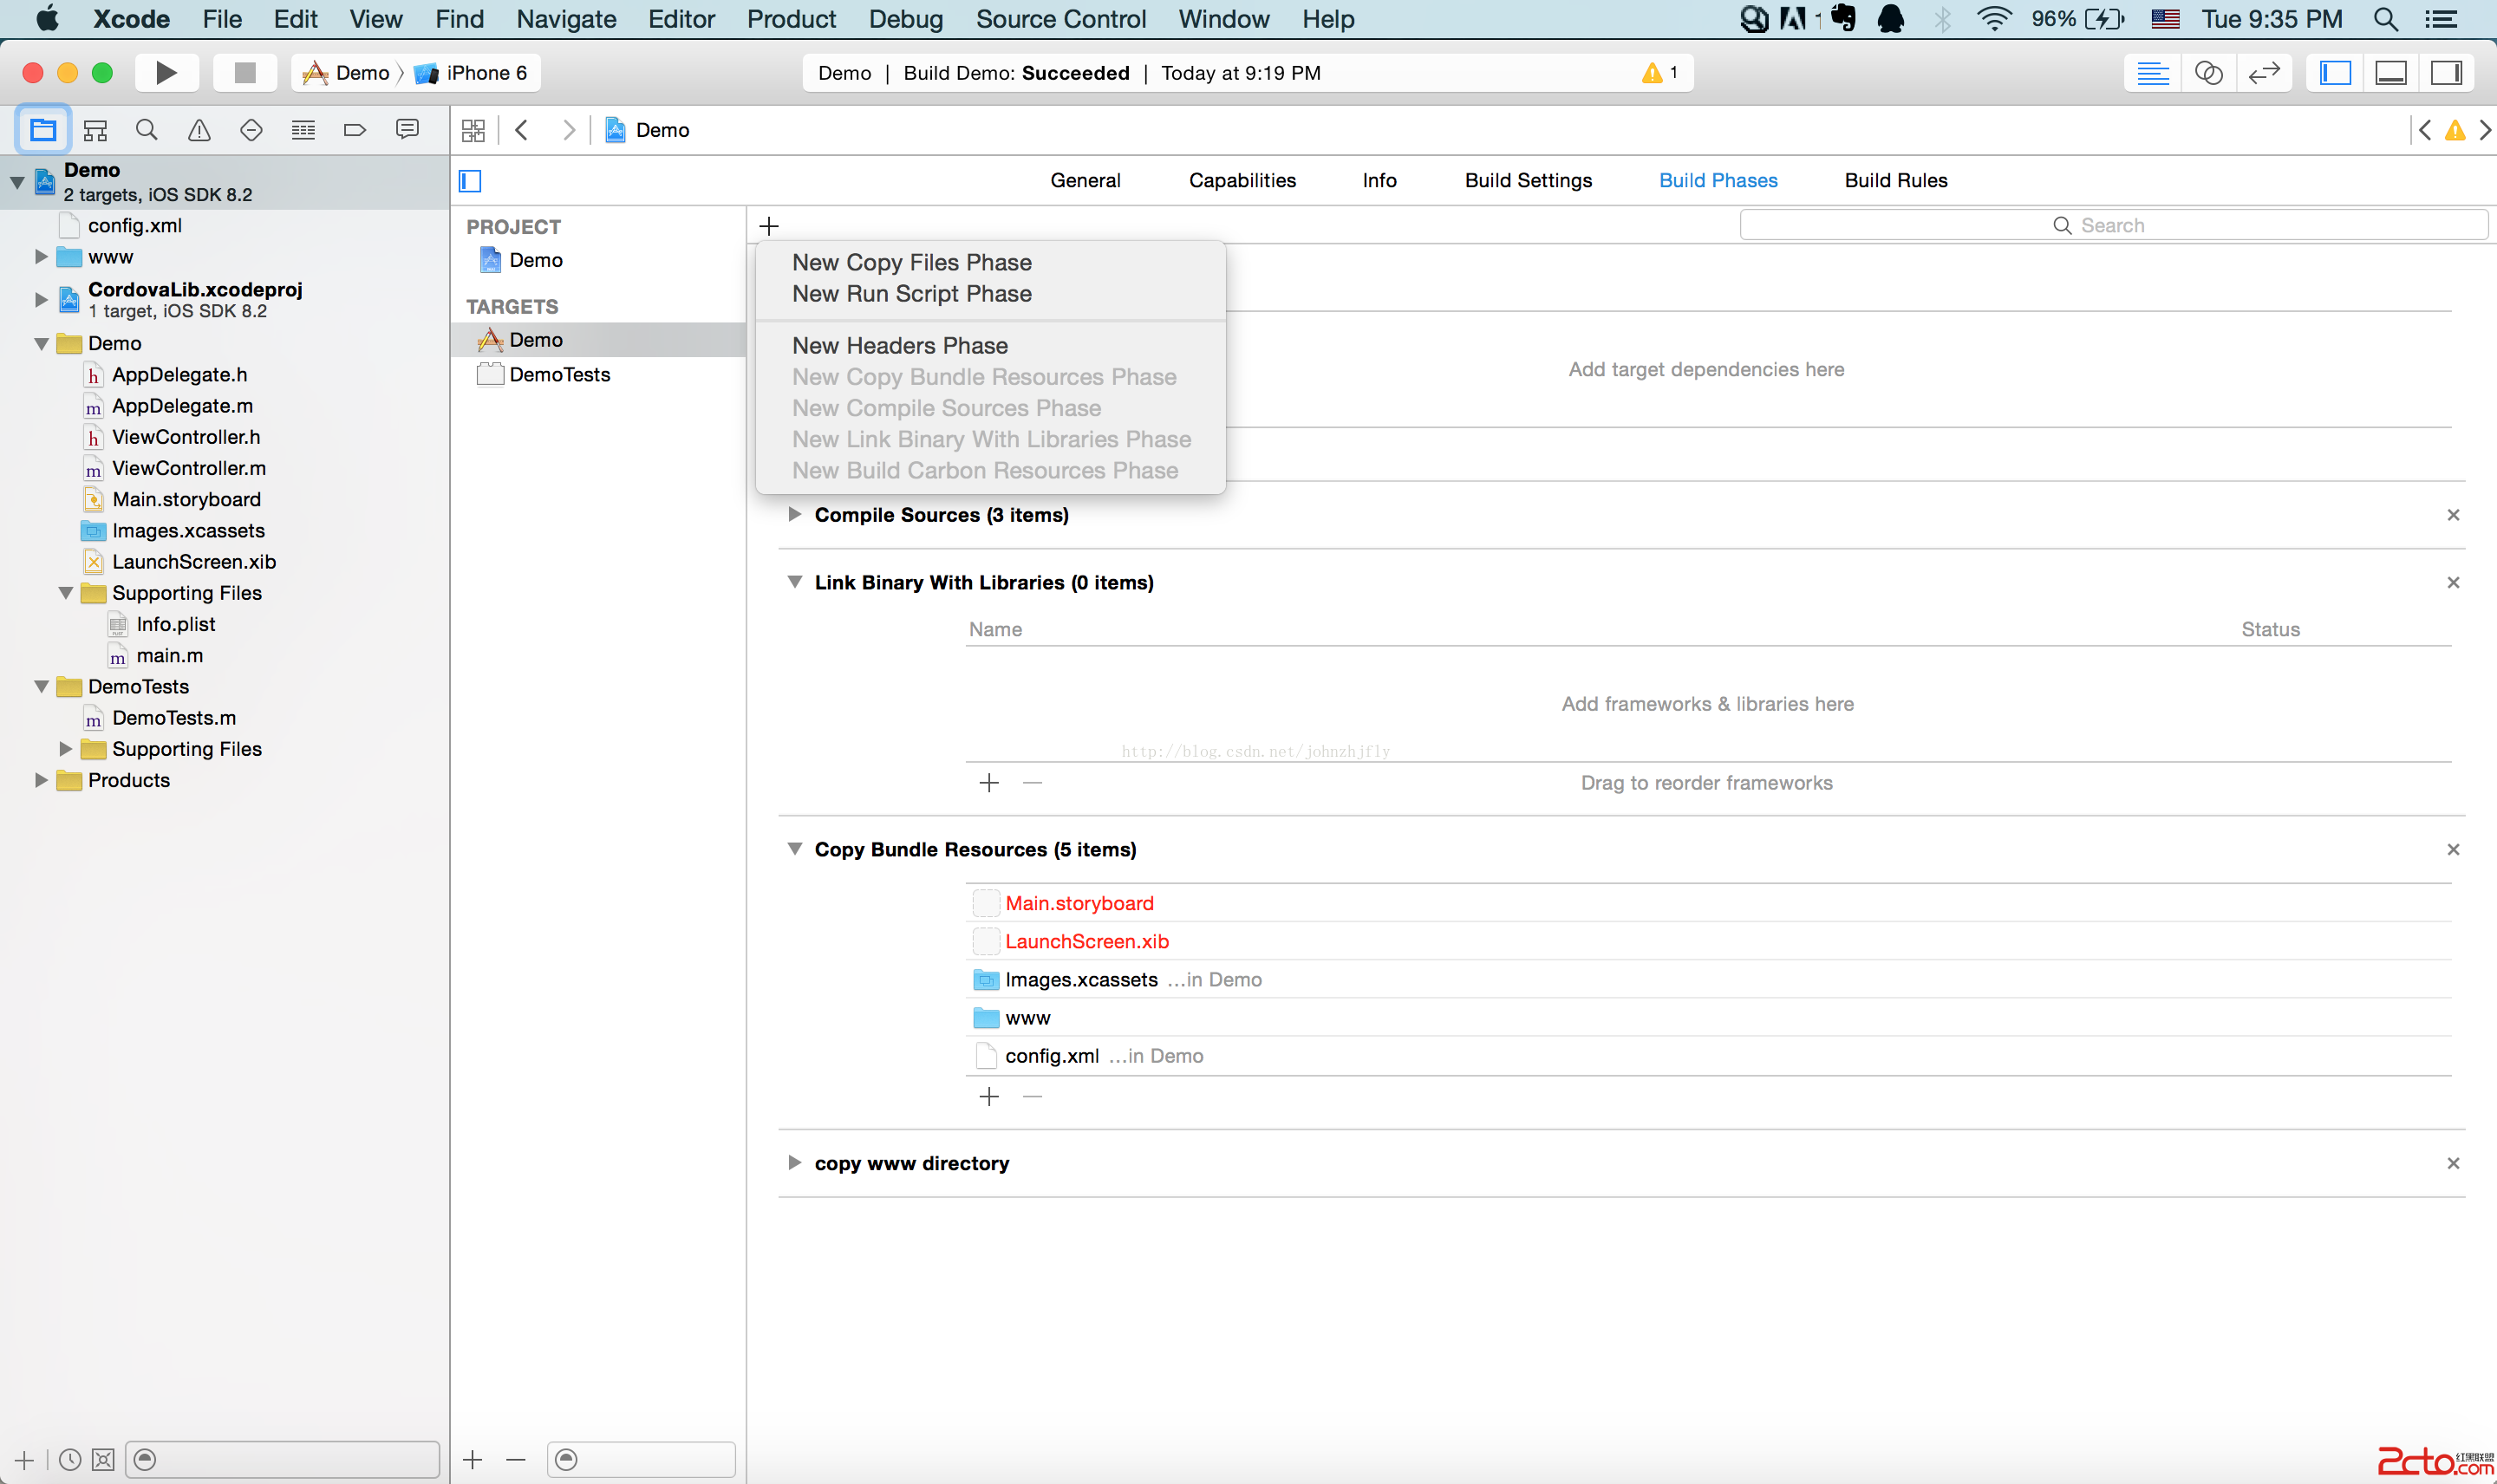Expand the copy www directory phase
The image size is (2497, 1484).
(x=794, y=1162)
